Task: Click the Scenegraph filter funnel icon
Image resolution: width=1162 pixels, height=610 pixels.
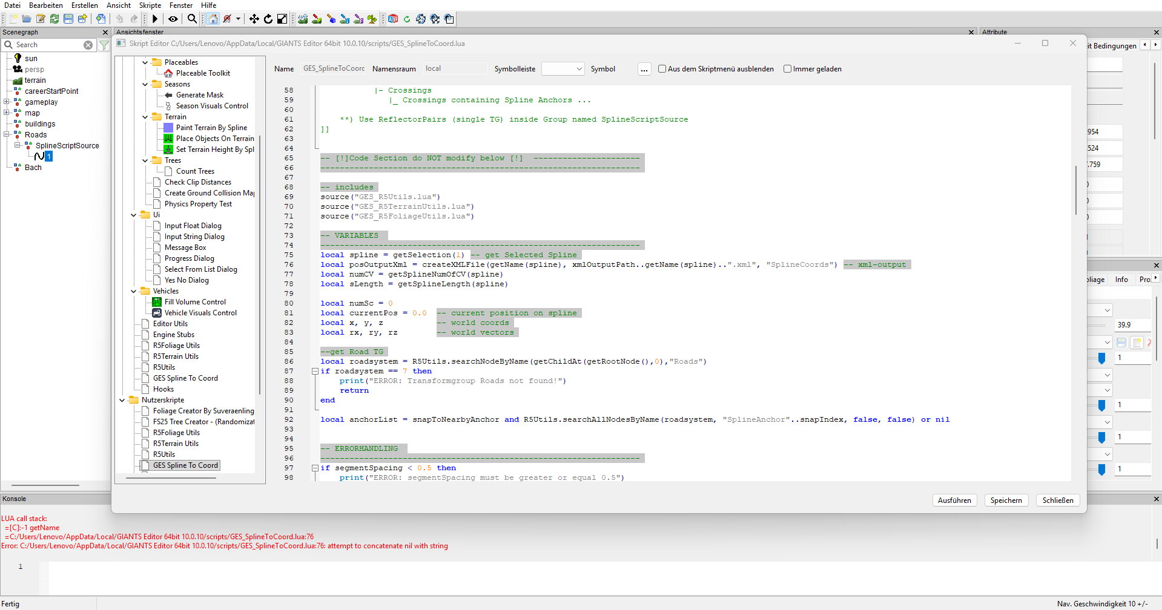Action: point(104,45)
